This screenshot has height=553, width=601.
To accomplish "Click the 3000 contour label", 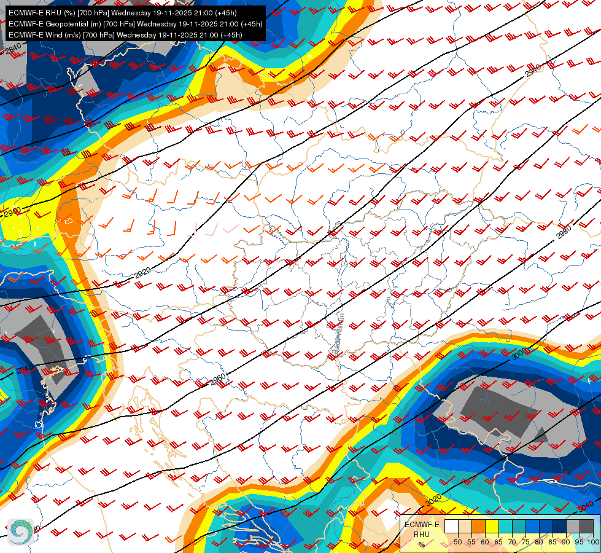I will pos(520,353).
